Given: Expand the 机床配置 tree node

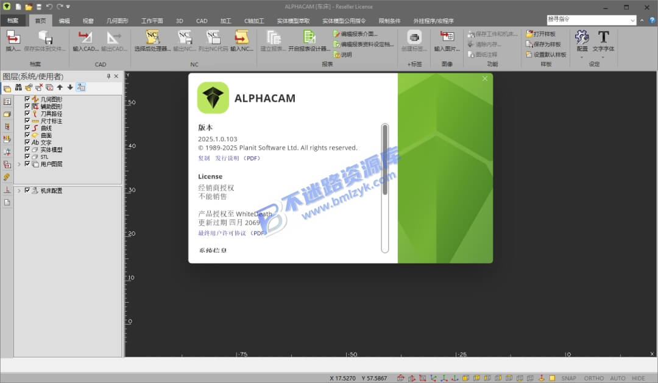Looking at the screenshot, I should coord(19,191).
